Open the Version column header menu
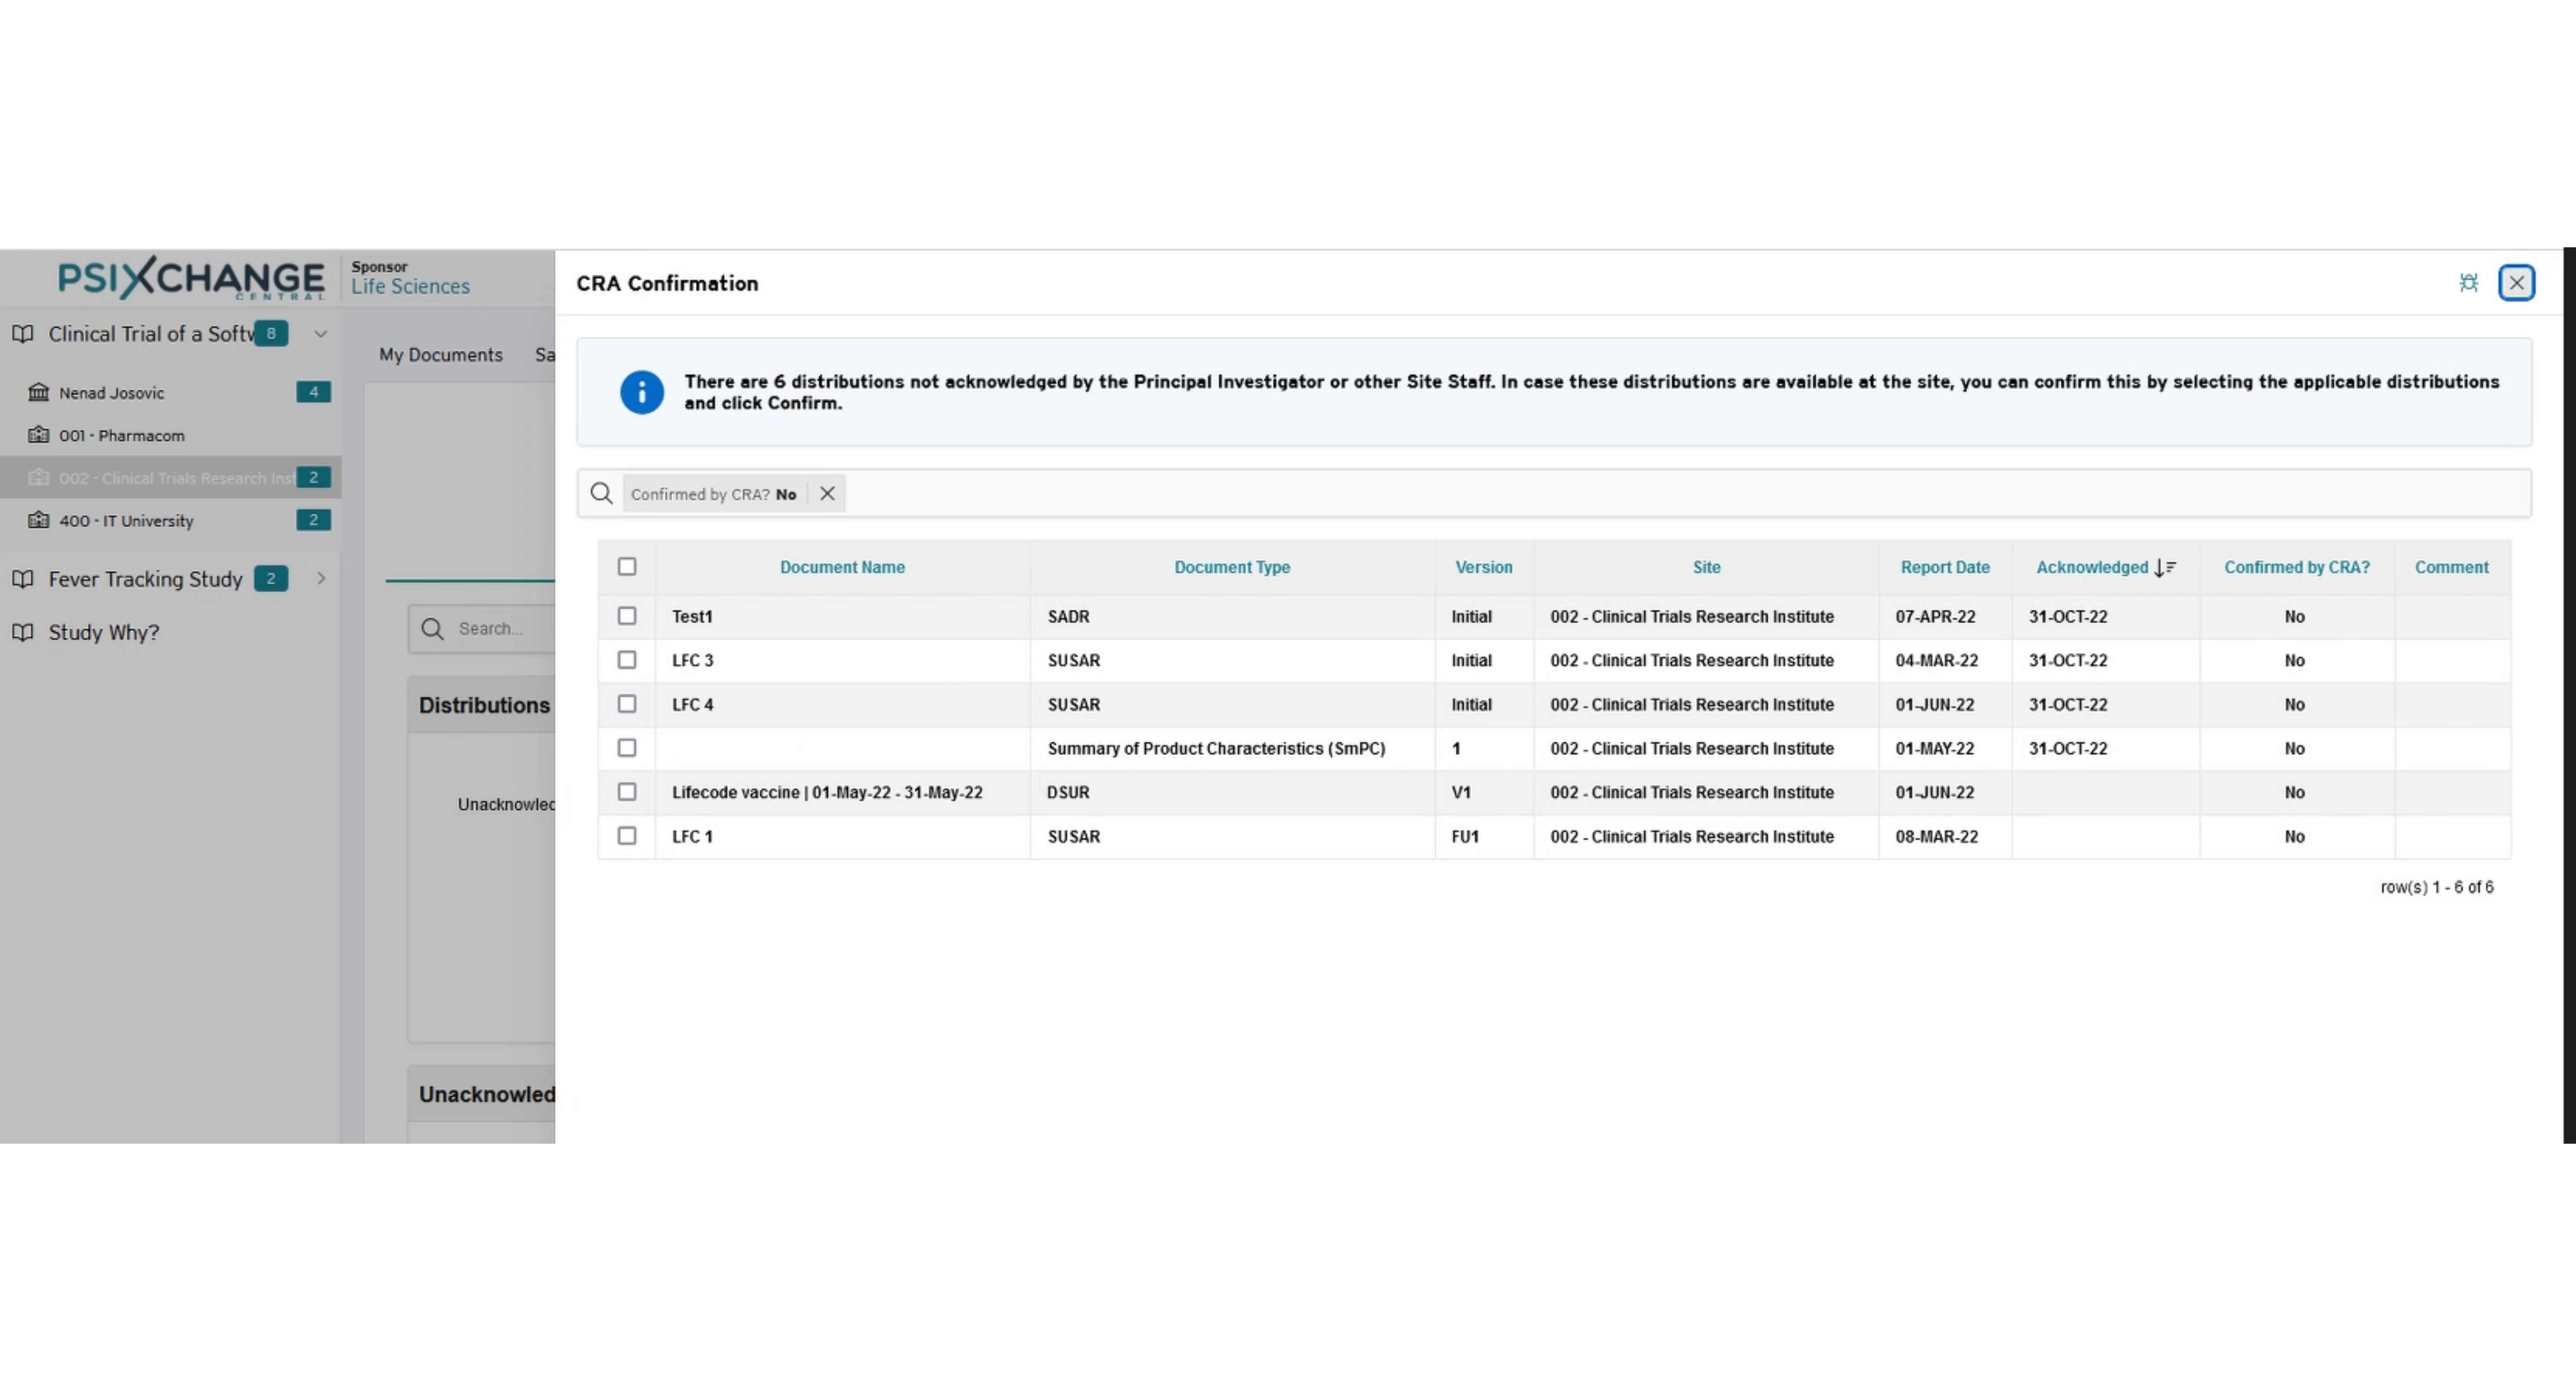 [1484, 567]
